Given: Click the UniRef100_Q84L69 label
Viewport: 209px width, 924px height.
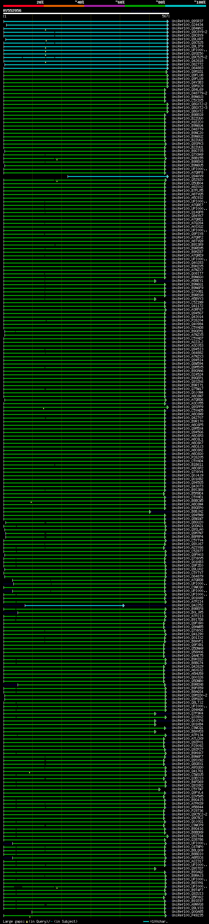Looking at the screenshot, I should (187, 90).
